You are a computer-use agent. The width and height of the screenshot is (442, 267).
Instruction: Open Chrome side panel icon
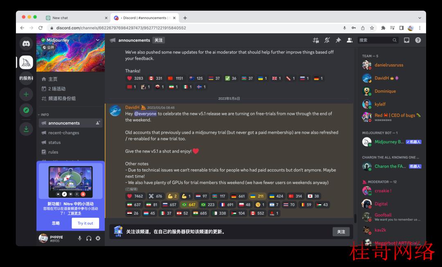[401, 28]
